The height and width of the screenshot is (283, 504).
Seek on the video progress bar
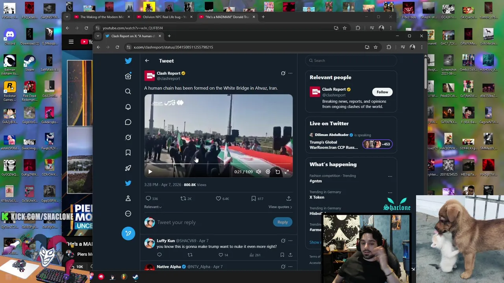219,164
